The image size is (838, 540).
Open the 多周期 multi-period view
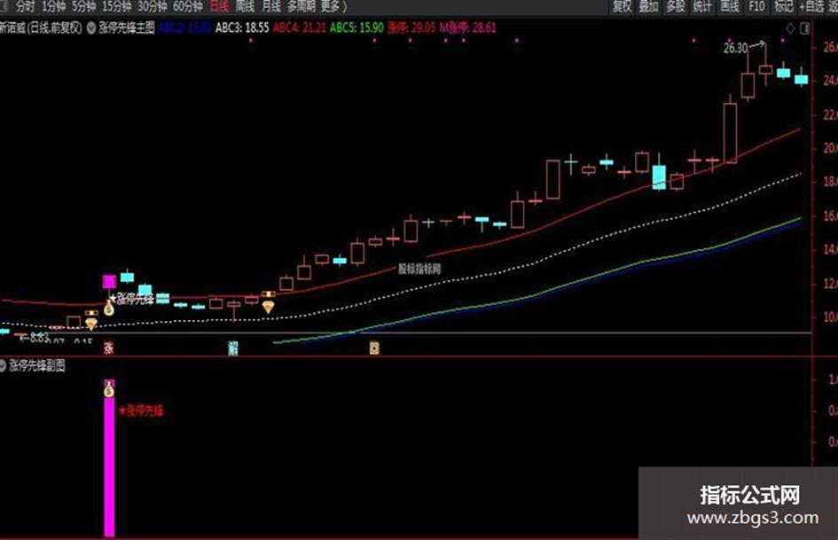pos(301,6)
